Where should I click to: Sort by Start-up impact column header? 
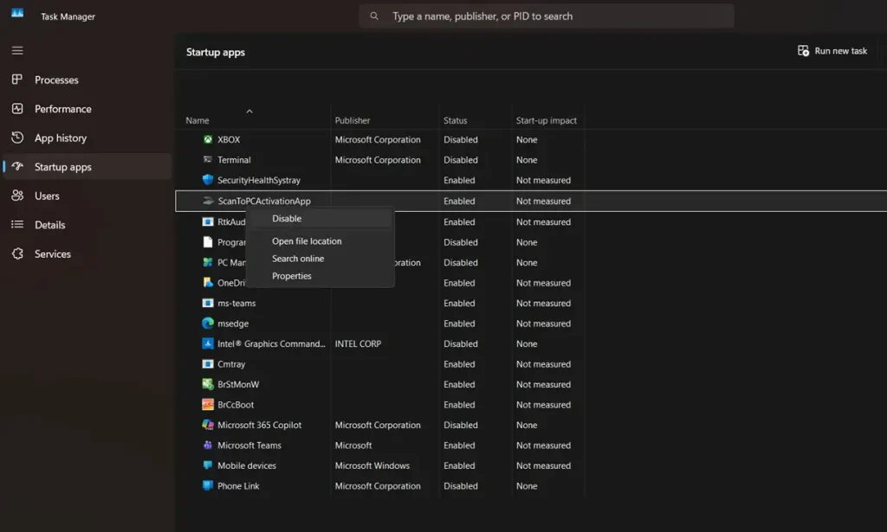click(547, 120)
